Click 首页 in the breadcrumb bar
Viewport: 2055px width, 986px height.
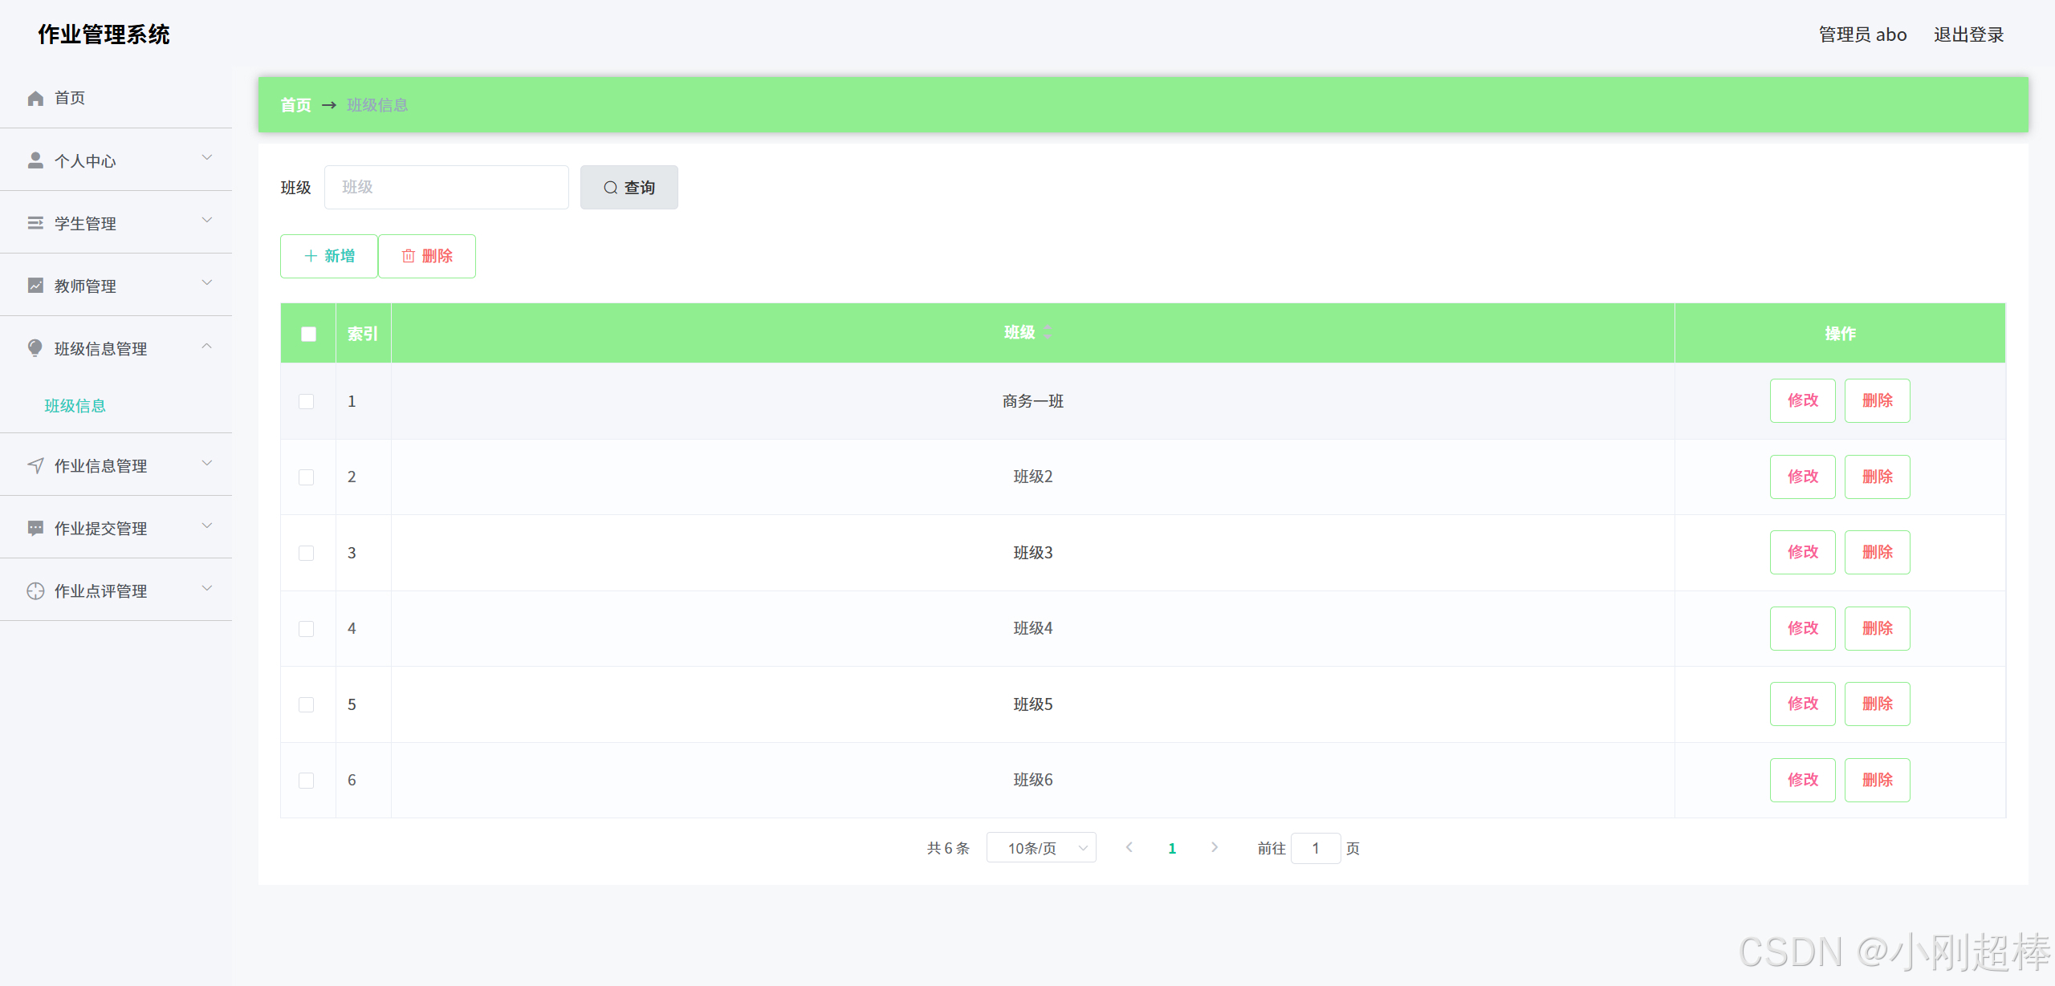[x=295, y=105]
